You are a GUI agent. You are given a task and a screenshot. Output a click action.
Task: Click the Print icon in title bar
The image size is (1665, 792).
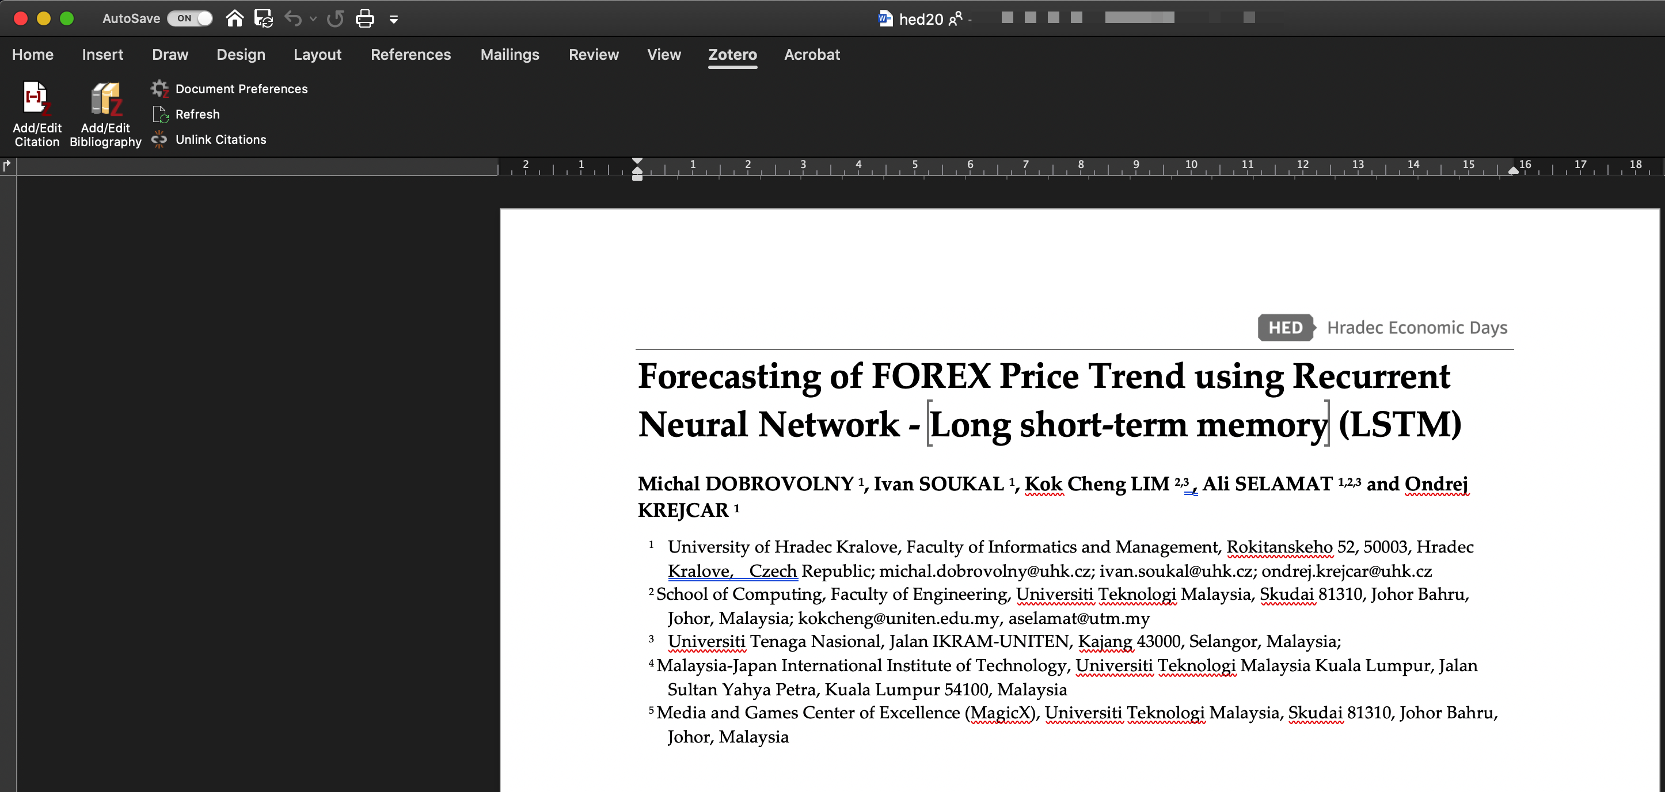tap(365, 18)
